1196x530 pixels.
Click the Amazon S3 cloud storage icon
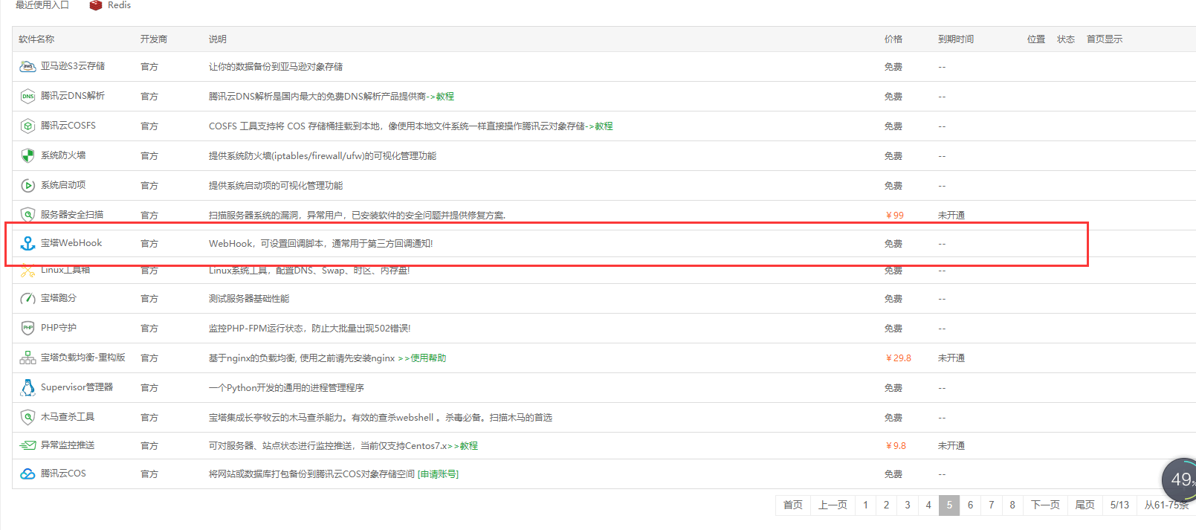pyautogui.click(x=28, y=67)
